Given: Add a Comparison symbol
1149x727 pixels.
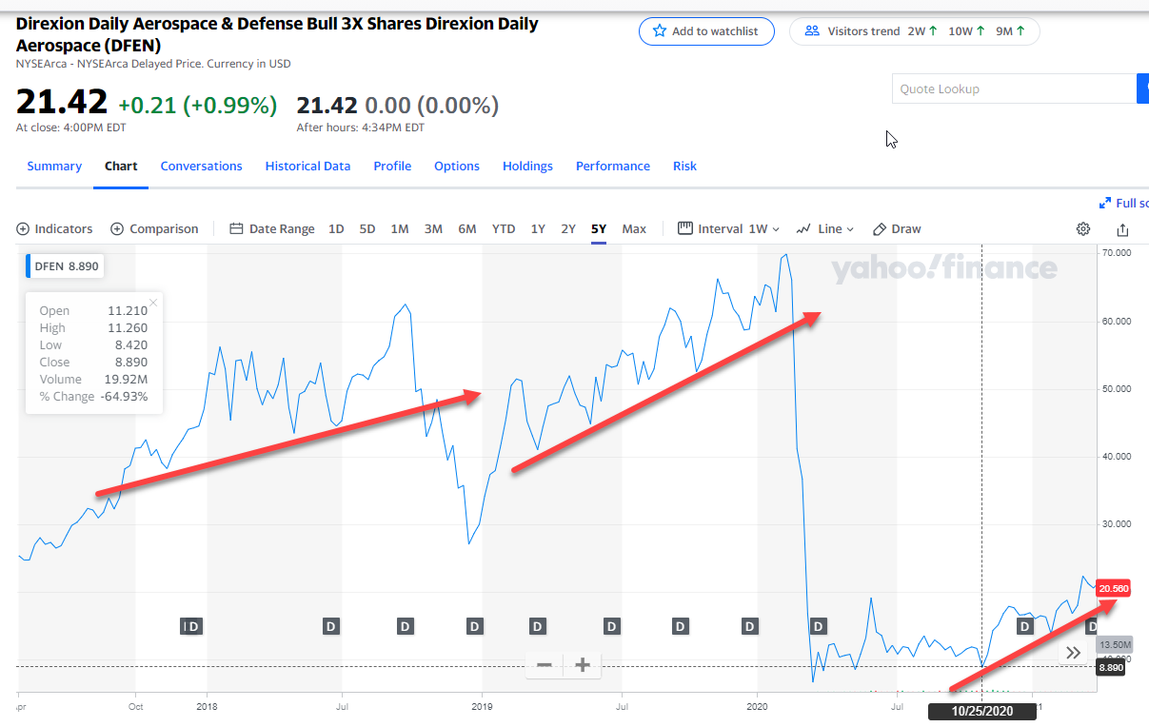Looking at the screenshot, I should pyautogui.click(x=154, y=228).
